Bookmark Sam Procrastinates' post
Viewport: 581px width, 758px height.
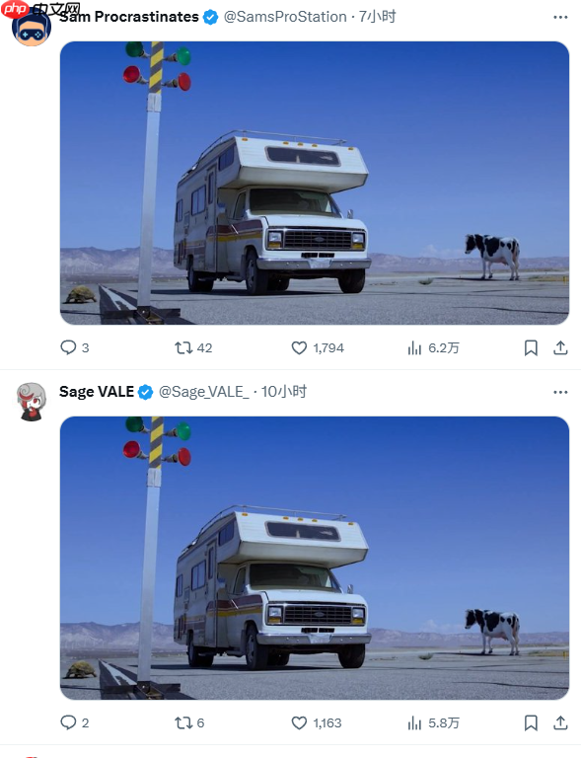click(531, 347)
